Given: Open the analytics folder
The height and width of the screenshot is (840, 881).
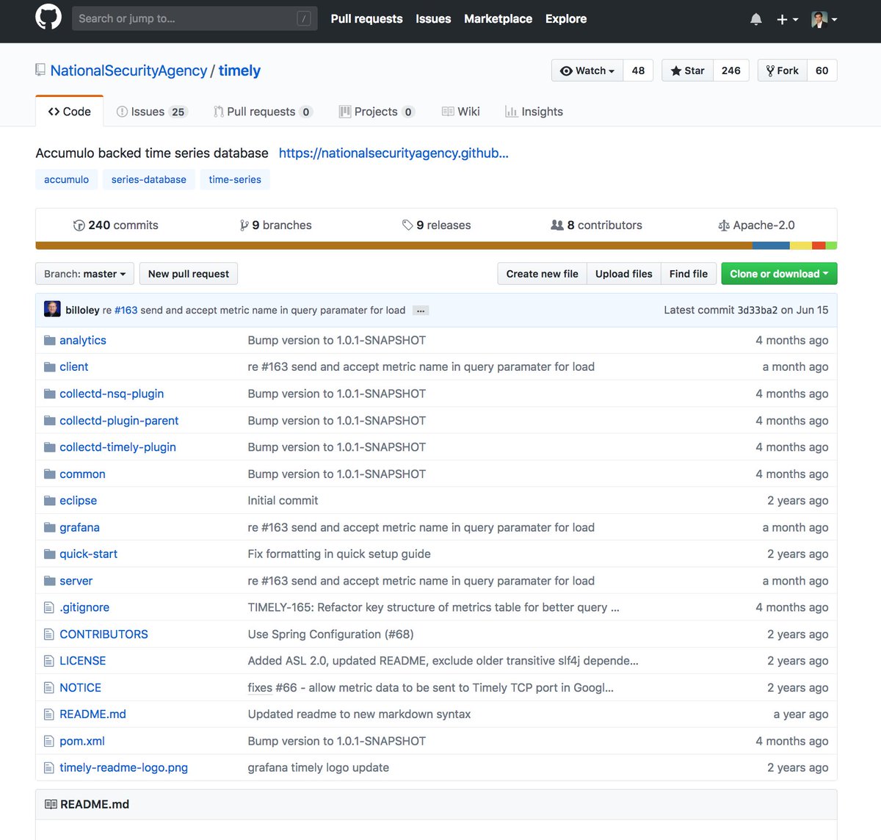Looking at the screenshot, I should [x=83, y=340].
